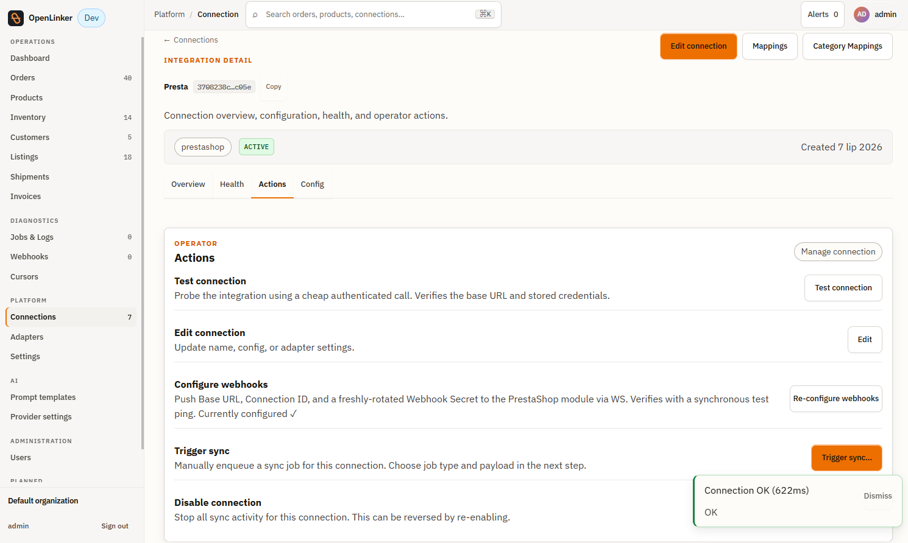Click Manage connection button

(x=838, y=252)
